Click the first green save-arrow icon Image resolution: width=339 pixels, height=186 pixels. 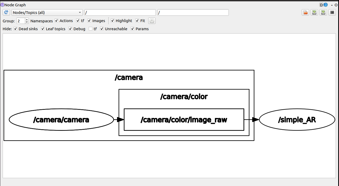click(314, 12)
